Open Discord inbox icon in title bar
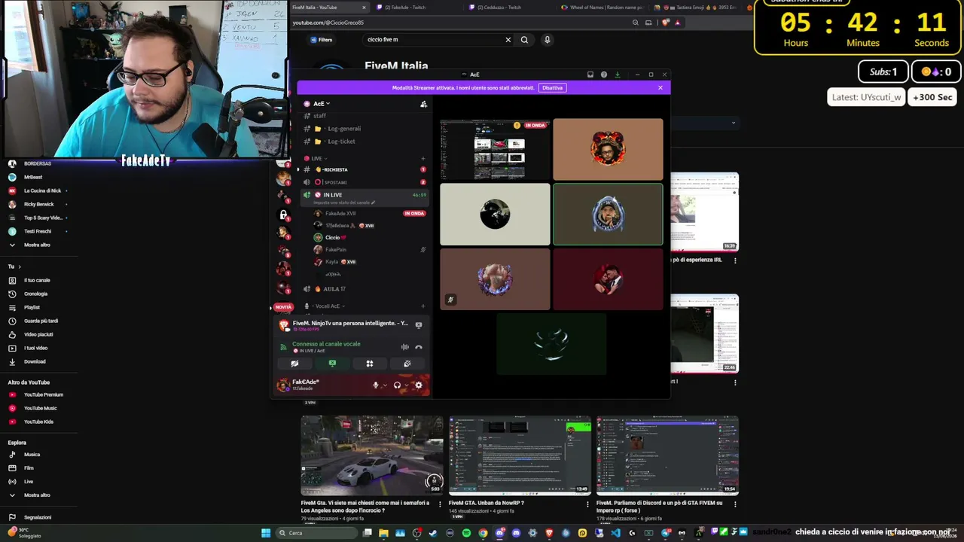Screen dimensions: 964x542 pos(590,75)
